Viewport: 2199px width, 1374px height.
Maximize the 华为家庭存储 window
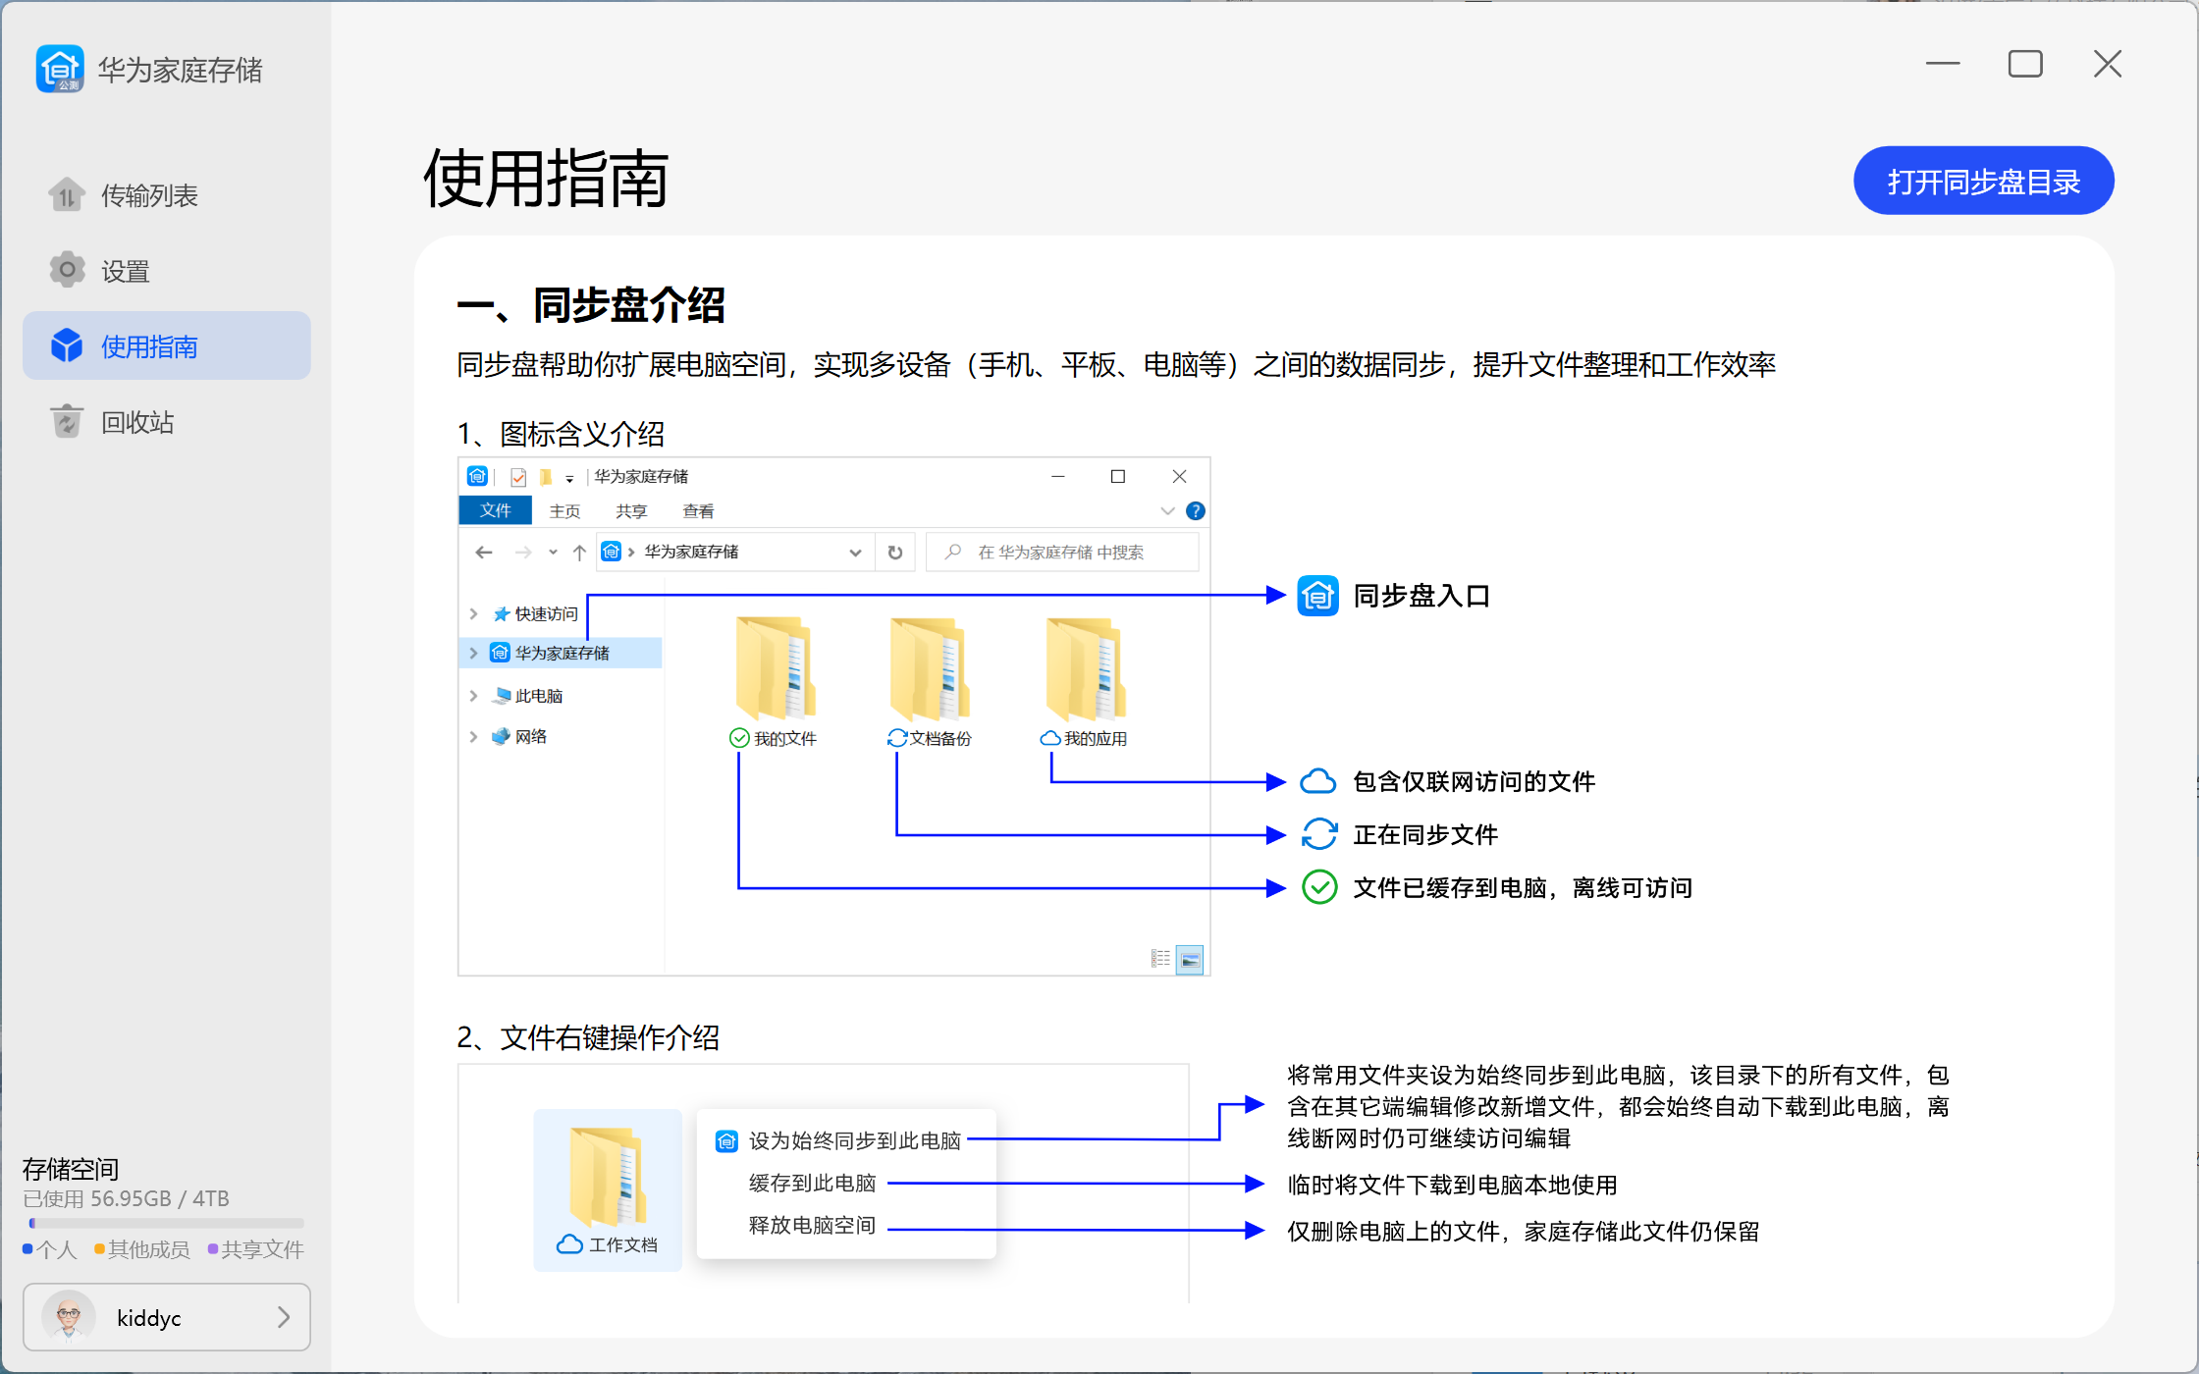click(2025, 64)
